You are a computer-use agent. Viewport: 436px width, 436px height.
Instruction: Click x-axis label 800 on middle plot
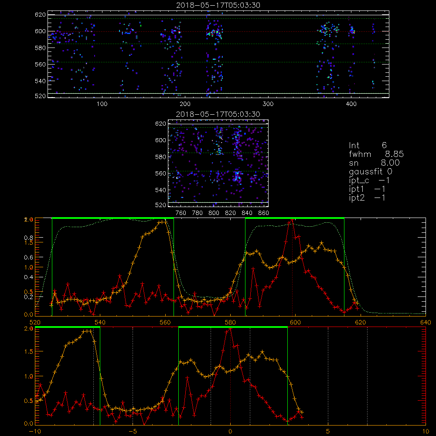(x=214, y=213)
